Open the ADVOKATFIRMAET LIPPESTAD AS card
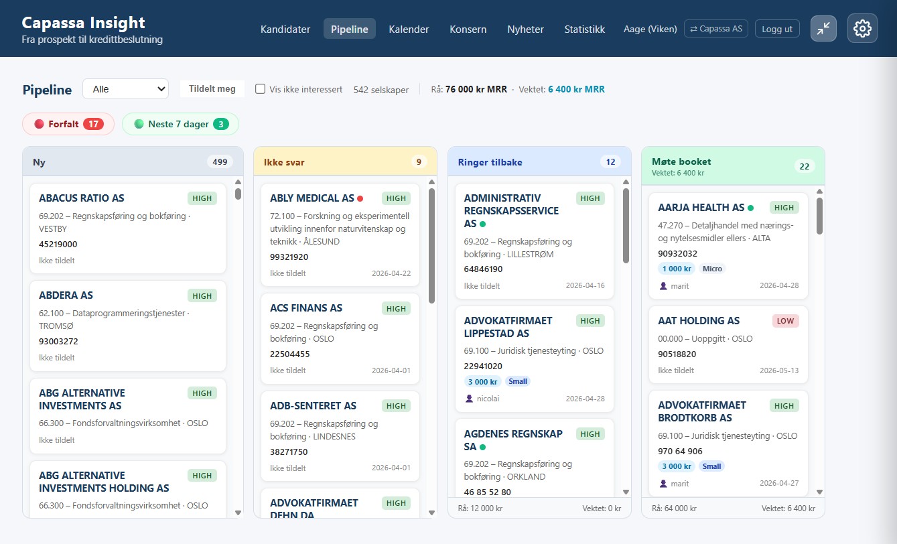The width and height of the screenshot is (897, 544). (535, 359)
